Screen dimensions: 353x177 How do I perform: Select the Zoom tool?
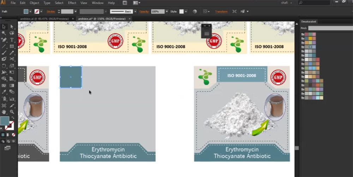(x=12, y=111)
